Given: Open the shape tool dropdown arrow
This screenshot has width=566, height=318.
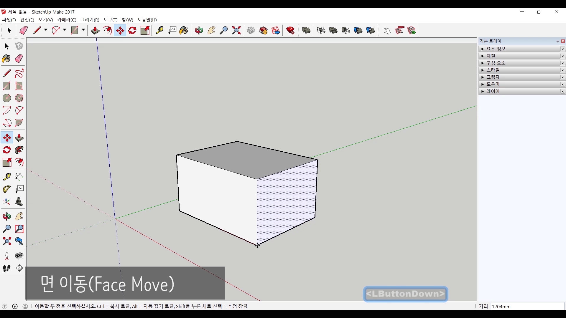Looking at the screenshot, I should 83,30.
